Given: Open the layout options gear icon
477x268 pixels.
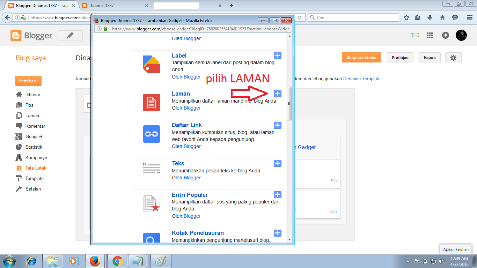Looking at the screenshot, I should point(453,57).
